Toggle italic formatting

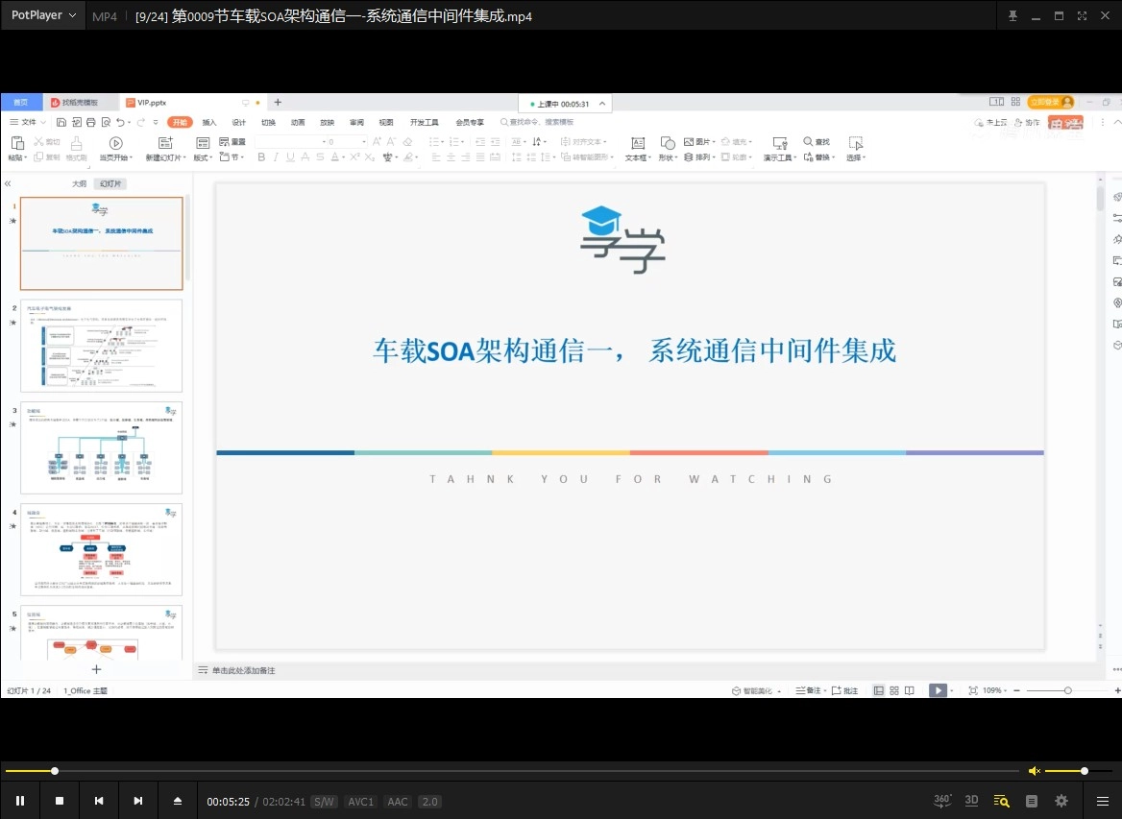276,157
